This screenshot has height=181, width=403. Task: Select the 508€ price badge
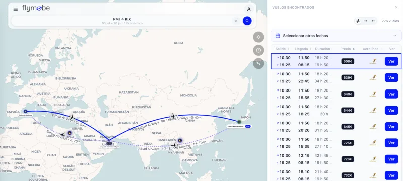[348, 61]
